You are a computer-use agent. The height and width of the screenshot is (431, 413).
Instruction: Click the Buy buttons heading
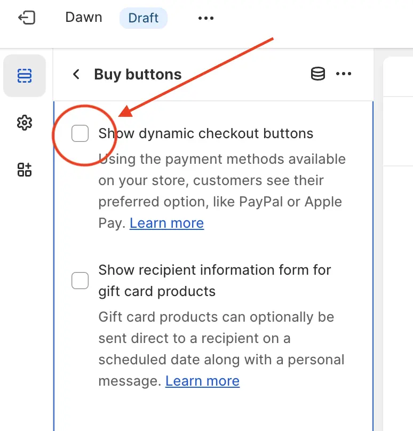tap(138, 74)
